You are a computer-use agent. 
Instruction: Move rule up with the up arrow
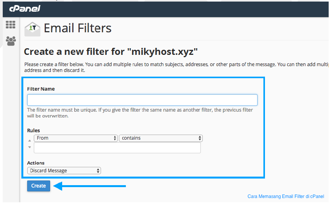(30, 140)
